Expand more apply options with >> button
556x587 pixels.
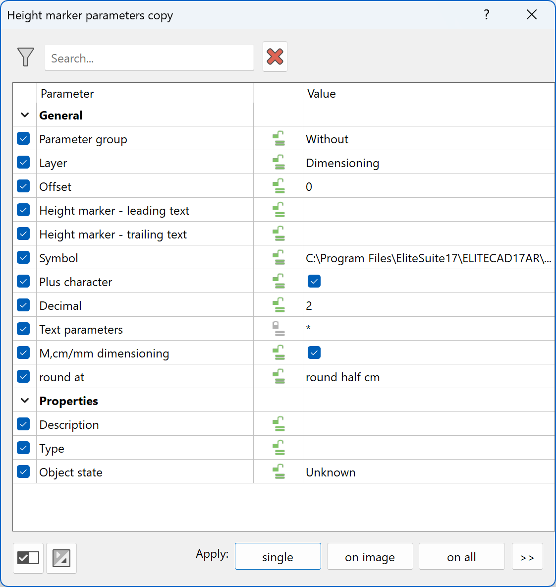point(527,557)
